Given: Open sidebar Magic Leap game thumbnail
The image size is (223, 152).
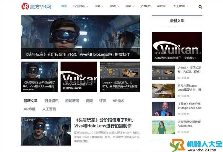Looking at the screenshot, I should pos(163,91).
